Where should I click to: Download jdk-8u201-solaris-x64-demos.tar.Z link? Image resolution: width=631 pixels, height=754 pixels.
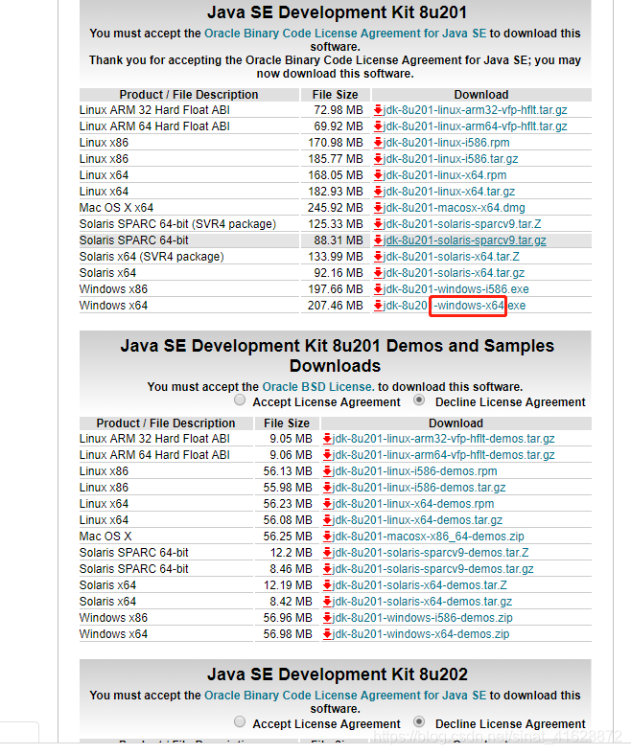[420, 585]
